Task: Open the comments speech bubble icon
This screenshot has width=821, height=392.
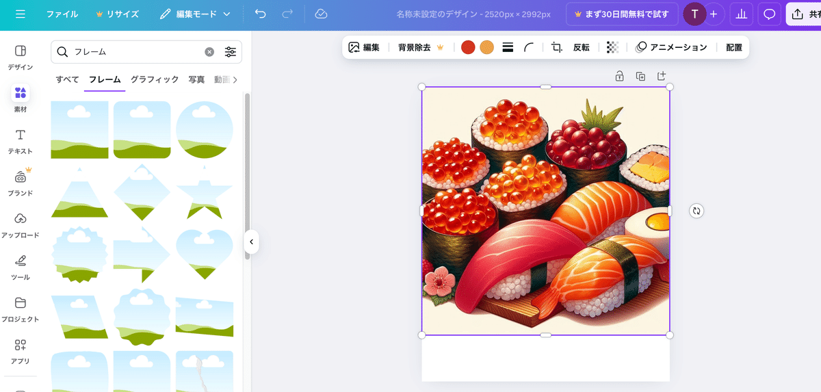Action: coord(770,14)
